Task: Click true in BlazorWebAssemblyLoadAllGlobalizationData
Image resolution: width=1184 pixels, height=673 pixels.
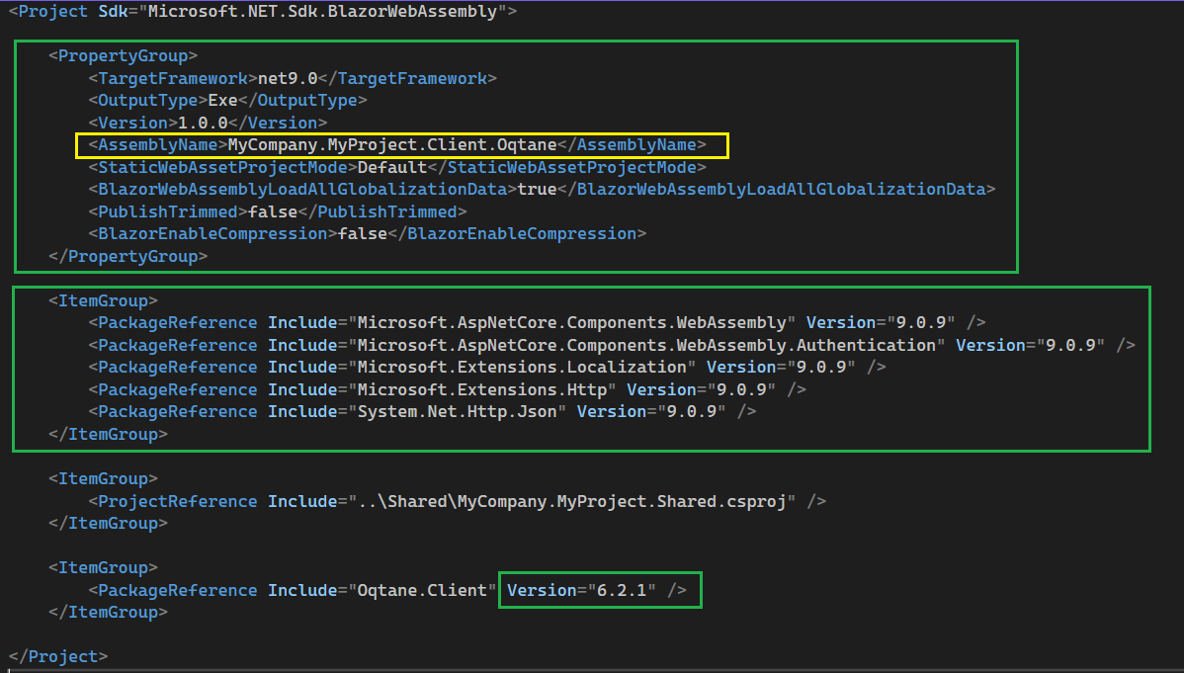Action: tap(537, 189)
